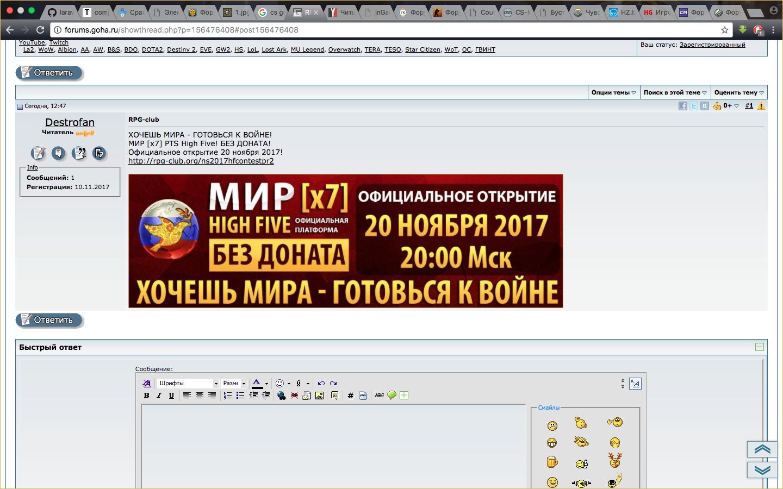Share post via Facebook icon
Image resolution: width=783 pixels, height=489 pixels.
click(x=683, y=106)
